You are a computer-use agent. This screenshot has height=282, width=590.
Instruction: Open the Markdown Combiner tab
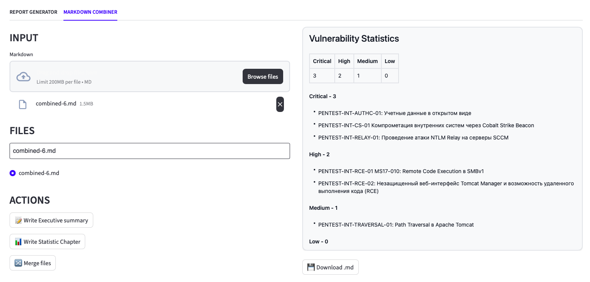coord(90,12)
